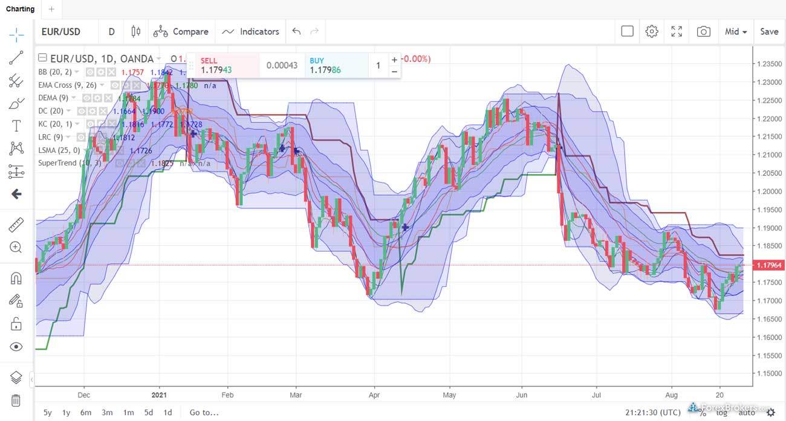Click the Save button
The image size is (786, 421).
pos(769,32)
